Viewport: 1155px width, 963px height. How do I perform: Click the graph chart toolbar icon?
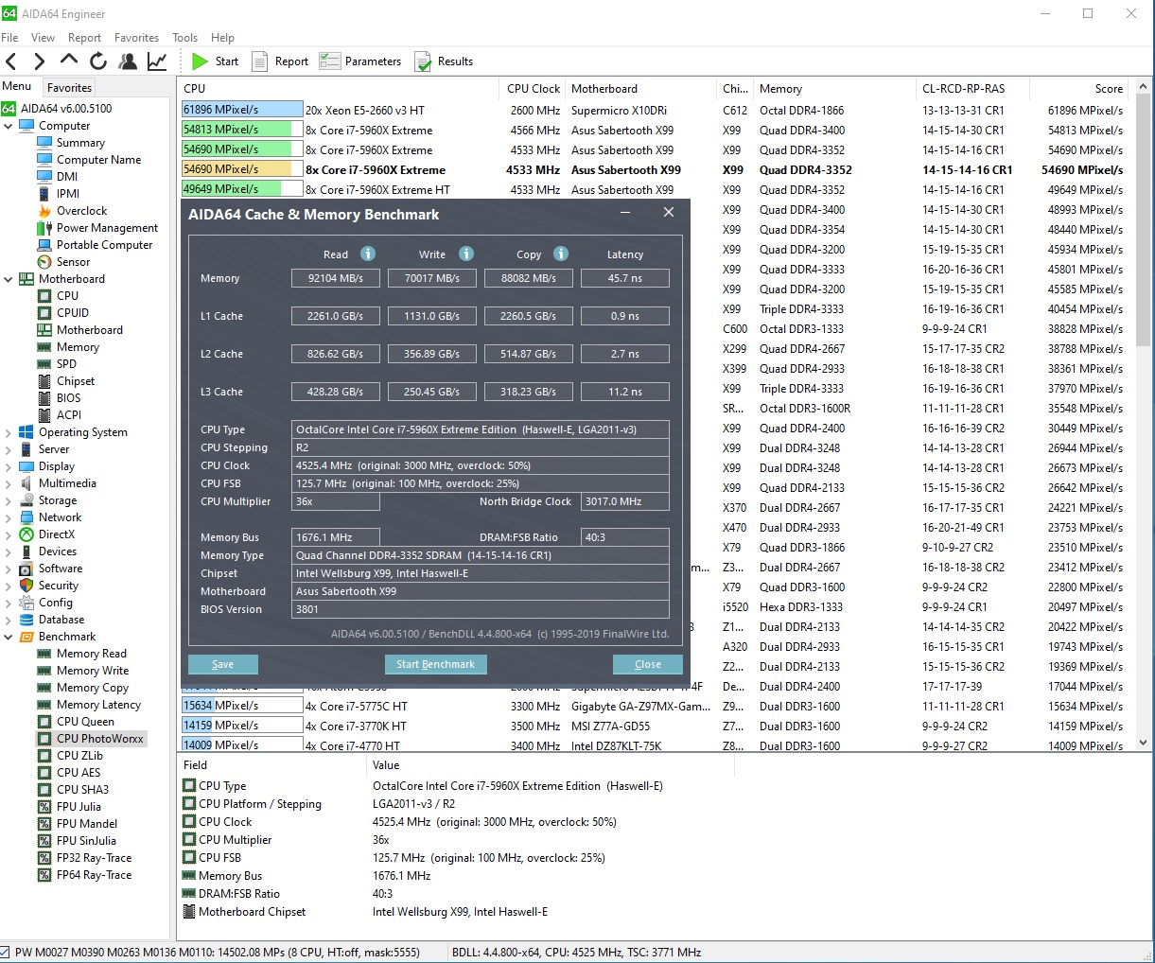pos(157,61)
